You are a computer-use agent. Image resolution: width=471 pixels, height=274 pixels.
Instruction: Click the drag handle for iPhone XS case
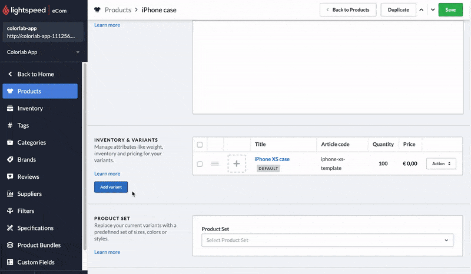(x=215, y=163)
